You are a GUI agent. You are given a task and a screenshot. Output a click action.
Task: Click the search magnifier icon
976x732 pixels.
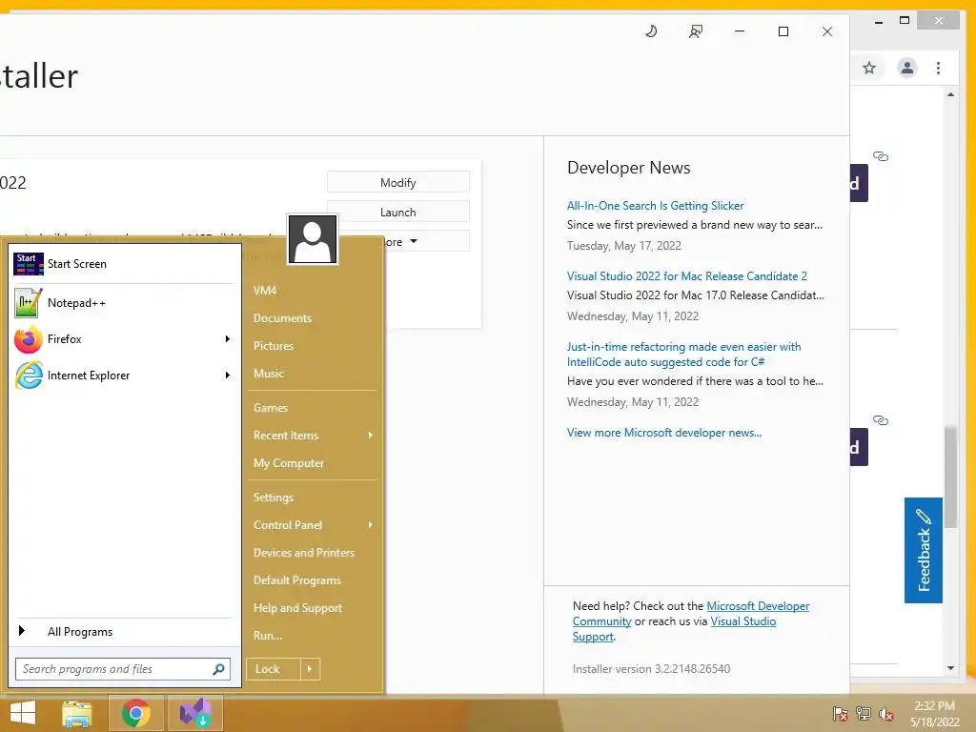pyautogui.click(x=218, y=669)
